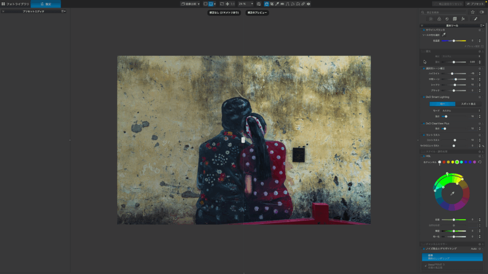488x274 pixels.
Task: Click Microcontrast magic wand icon
Action: tap(483, 146)
